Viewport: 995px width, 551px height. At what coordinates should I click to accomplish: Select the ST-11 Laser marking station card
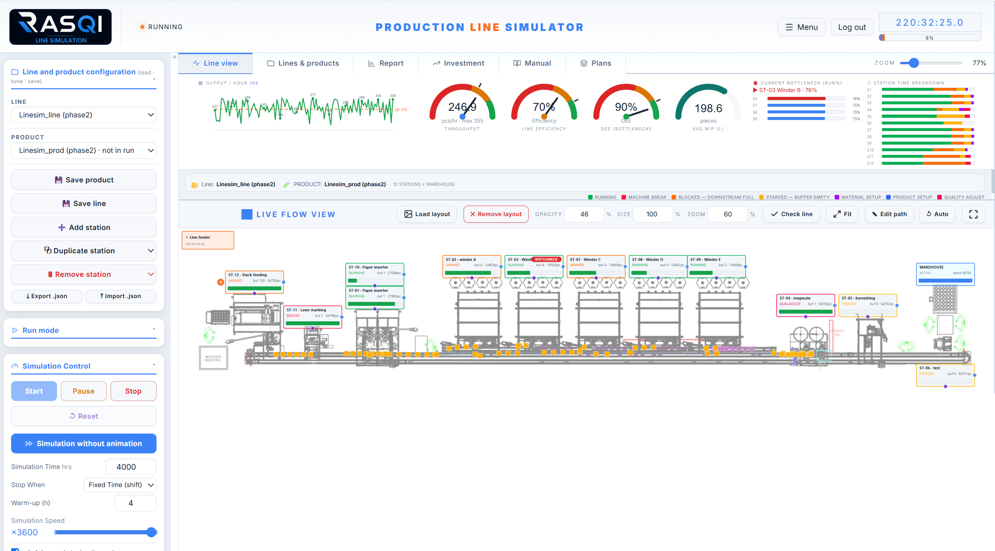313,317
